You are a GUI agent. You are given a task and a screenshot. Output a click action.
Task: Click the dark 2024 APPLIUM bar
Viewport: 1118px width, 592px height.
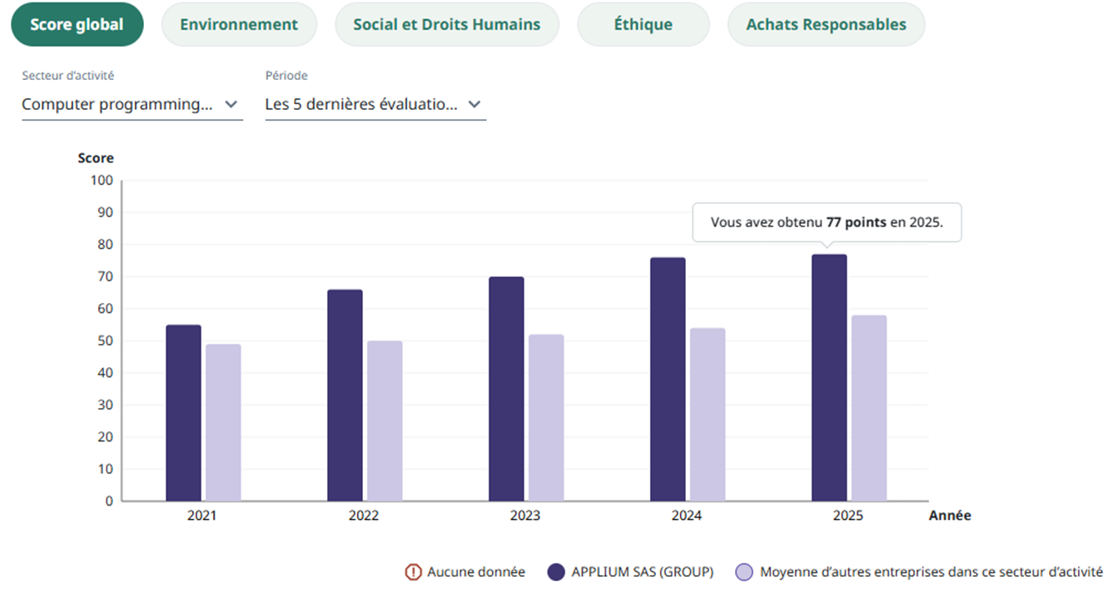(x=668, y=379)
